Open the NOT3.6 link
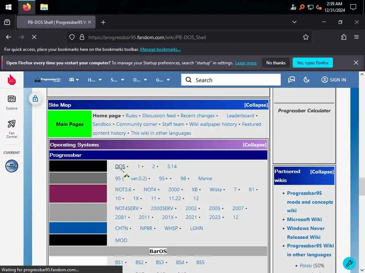The width and height of the screenshot is (365, 273). [123, 189]
